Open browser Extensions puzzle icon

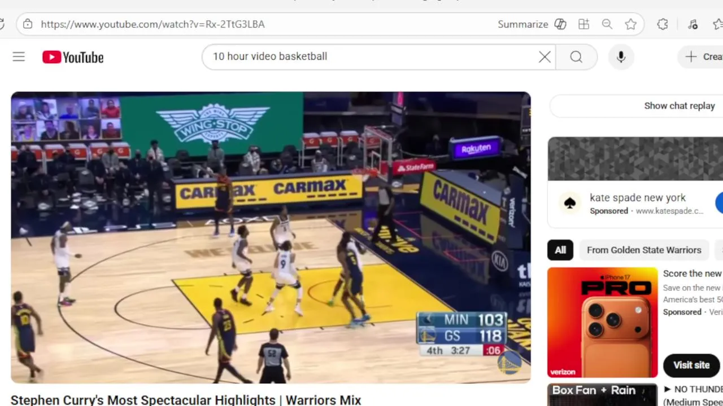tap(663, 24)
